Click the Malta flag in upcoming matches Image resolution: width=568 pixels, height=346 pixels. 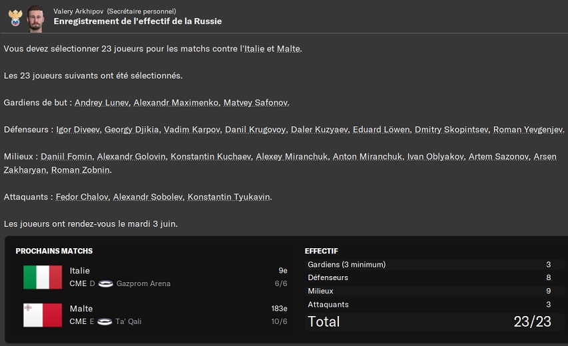click(43, 315)
